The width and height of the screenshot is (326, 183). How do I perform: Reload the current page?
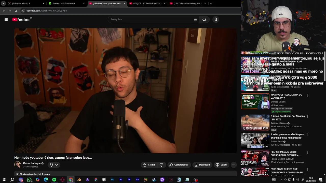pyautogui.click(x=16, y=11)
